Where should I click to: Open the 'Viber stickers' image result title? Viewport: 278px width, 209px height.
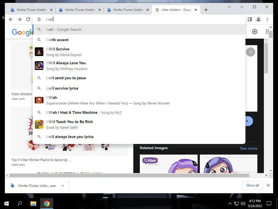[x=21, y=94]
